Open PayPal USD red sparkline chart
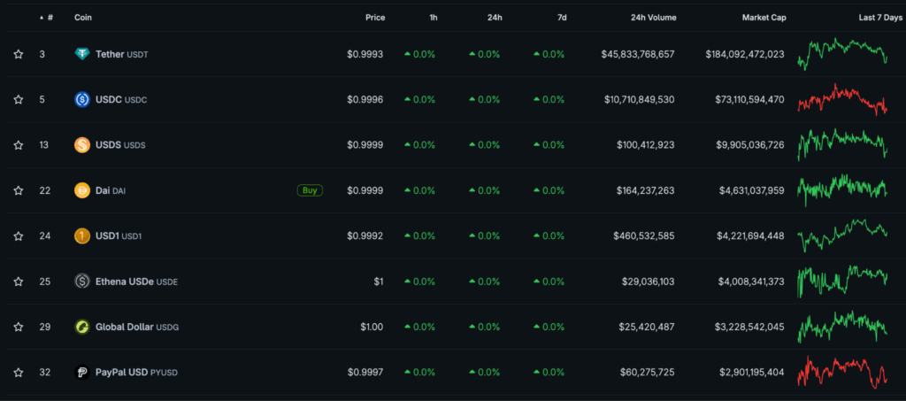This screenshot has height=401, width=906. point(843,372)
